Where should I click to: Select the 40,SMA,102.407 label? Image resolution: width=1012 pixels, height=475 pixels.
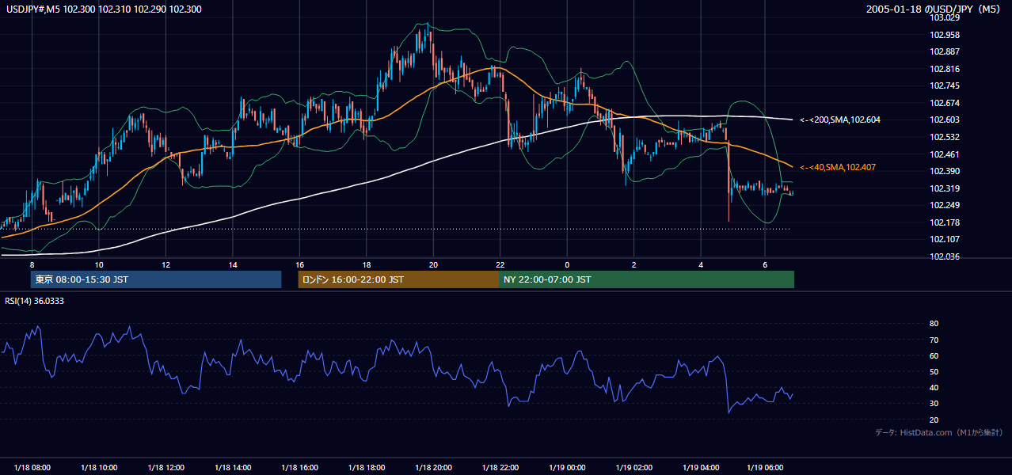[x=838, y=167]
